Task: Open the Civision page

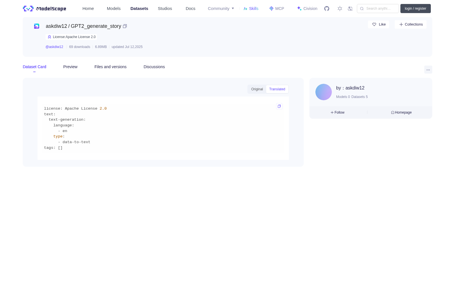Action: (x=307, y=9)
